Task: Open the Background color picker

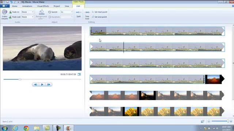Action: pyautogui.click(x=41, y=15)
